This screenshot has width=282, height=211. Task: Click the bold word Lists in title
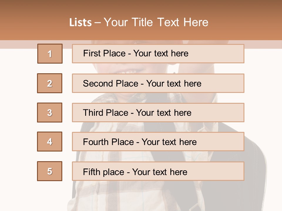tap(80, 22)
